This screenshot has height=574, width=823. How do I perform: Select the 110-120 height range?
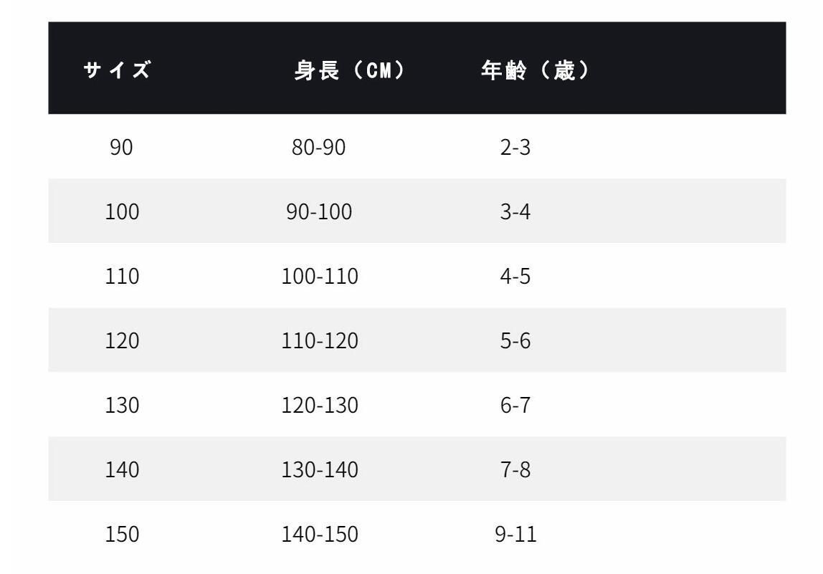pyautogui.click(x=320, y=341)
